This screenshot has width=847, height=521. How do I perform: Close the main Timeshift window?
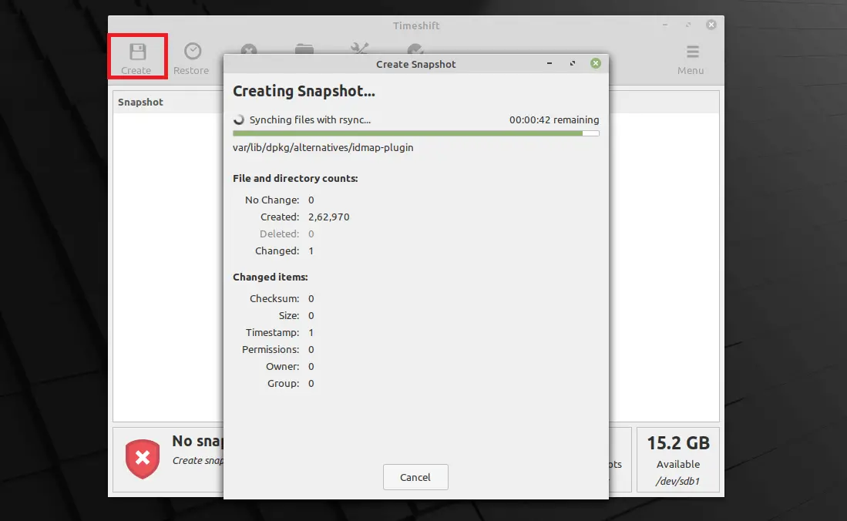[x=711, y=25]
